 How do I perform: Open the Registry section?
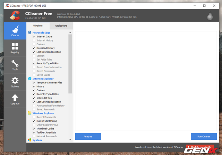(x=15, y=48)
